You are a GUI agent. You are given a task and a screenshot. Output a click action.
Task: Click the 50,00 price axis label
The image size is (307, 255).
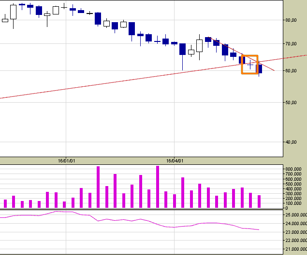pos(292,103)
